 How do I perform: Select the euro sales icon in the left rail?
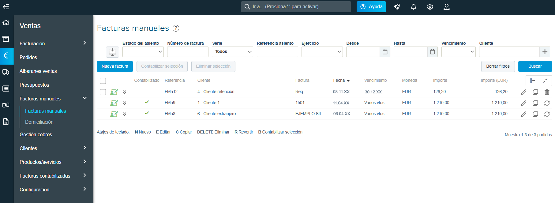(x=6, y=55)
